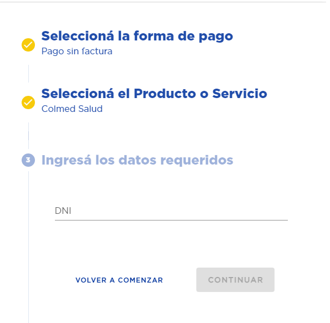330x323 pixels.
Task: Click the underline of the DNI field
Action: (171, 220)
